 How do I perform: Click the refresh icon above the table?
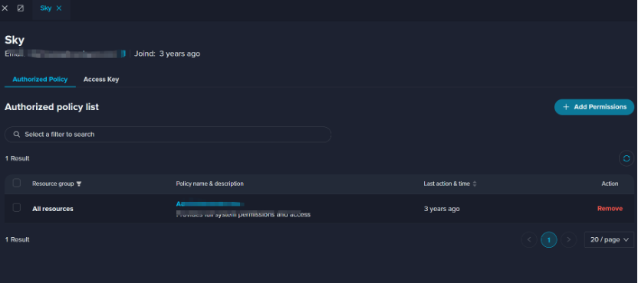pyautogui.click(x=626, y=158)
